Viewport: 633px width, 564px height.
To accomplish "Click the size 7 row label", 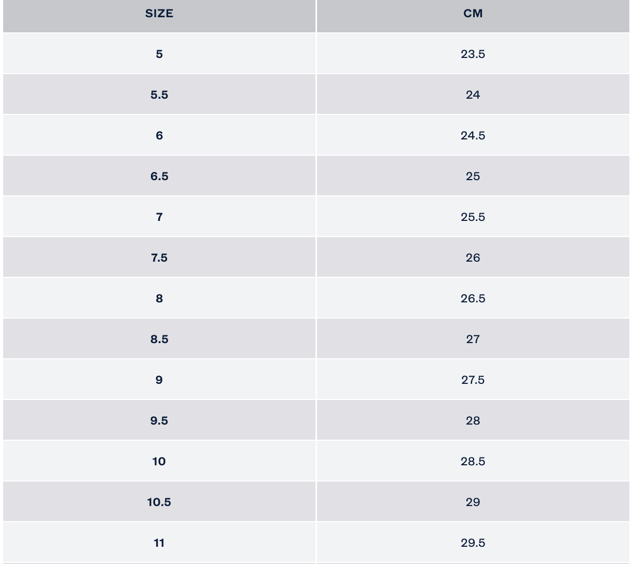I will [159, 217].
